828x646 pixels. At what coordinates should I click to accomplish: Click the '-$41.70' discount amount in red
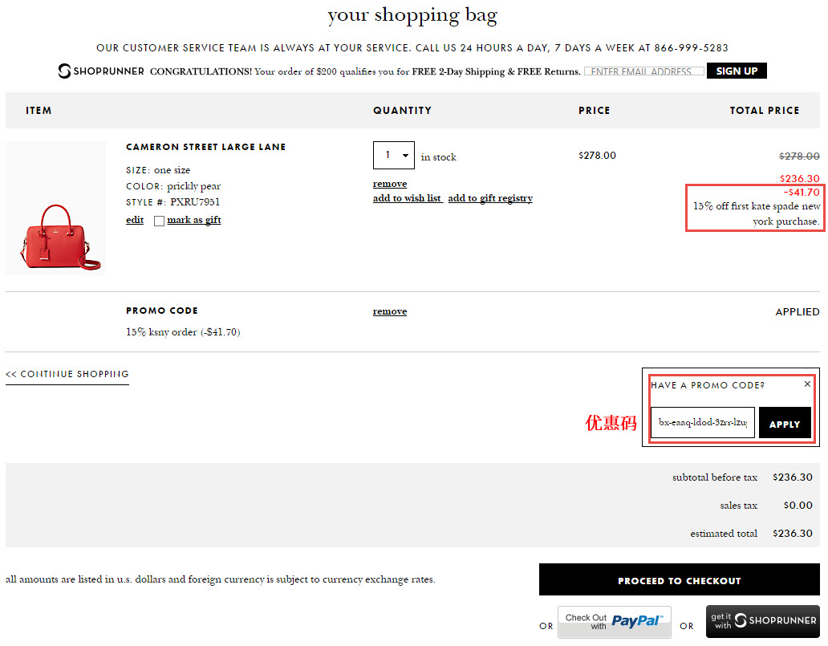pyautogui.click(x=802, y=193)
